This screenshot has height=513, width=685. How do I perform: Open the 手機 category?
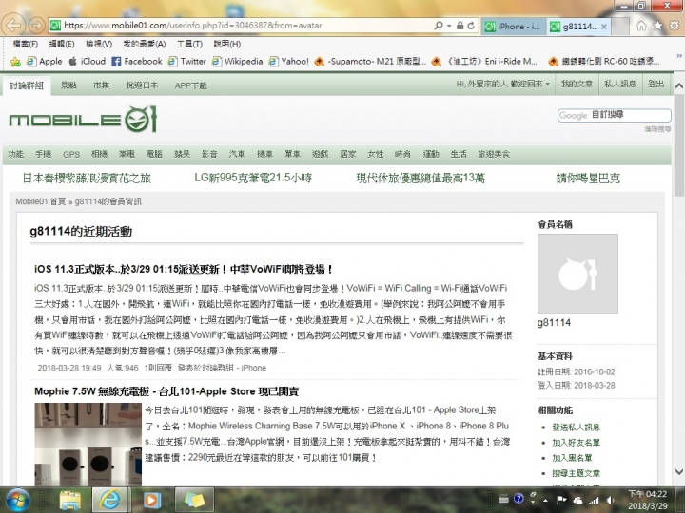click(x=43, y=154)
